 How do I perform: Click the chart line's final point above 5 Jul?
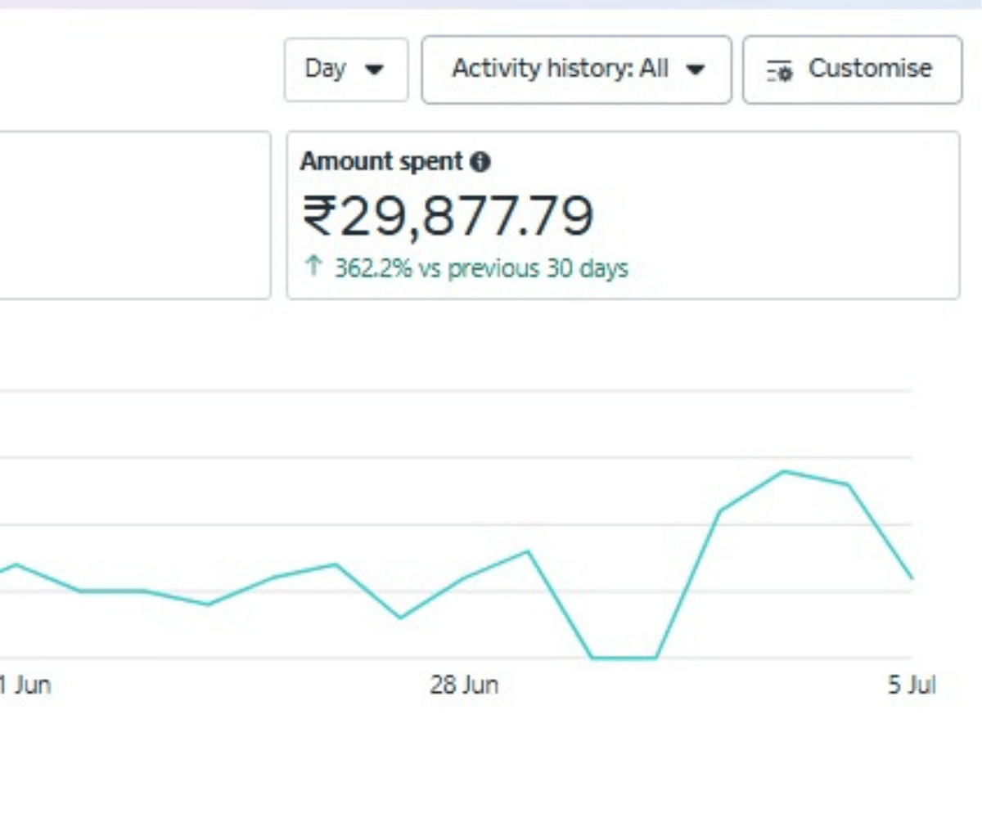click(911, 578)
